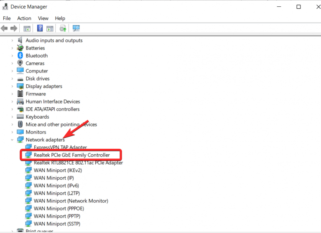The width and height of the screenshot is (321, 233).
Task: Open the blue question mark Help icon
Action: (x=40, y=28)
